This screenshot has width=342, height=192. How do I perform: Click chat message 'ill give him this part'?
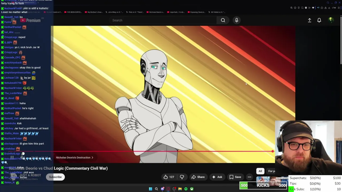(32, 144)
